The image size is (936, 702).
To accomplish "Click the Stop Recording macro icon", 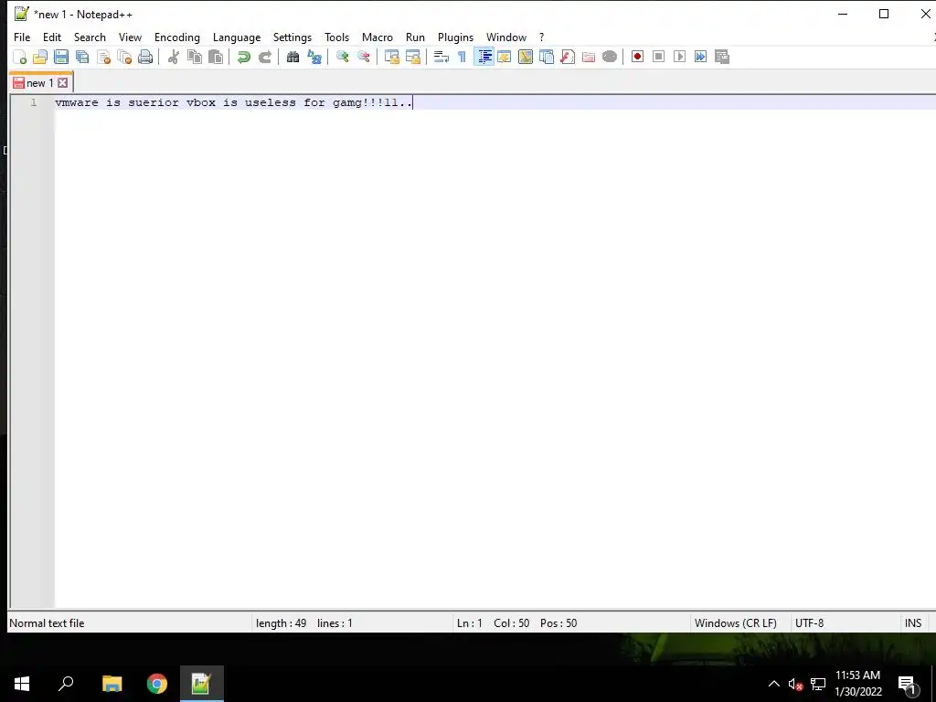I will tap(658, 57).
